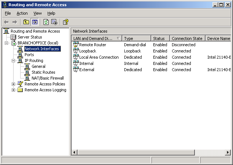233x165 pixels.
Task: Click the Forward arrow toolbar icon
Action: tap(15, 22)
